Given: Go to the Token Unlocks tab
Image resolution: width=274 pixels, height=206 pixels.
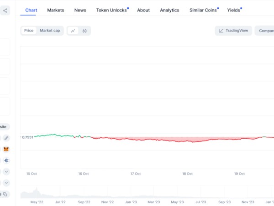Looking at the screenshot, I should click(111, 10).
